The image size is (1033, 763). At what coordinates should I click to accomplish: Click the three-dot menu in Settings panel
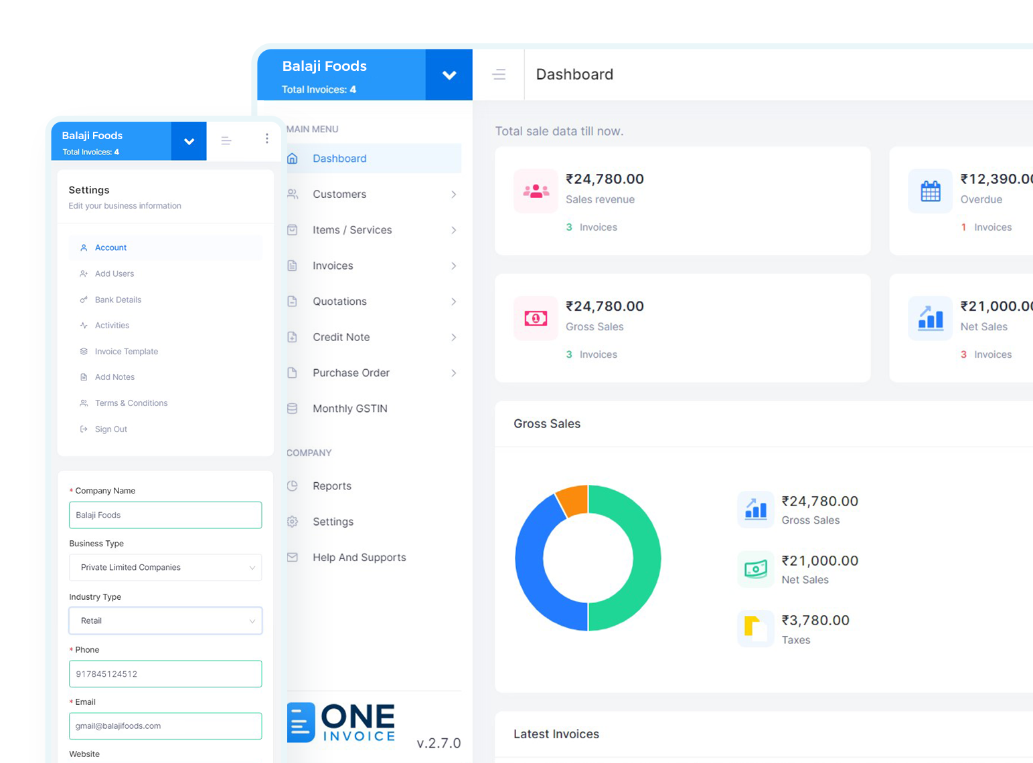pos(266,138)
